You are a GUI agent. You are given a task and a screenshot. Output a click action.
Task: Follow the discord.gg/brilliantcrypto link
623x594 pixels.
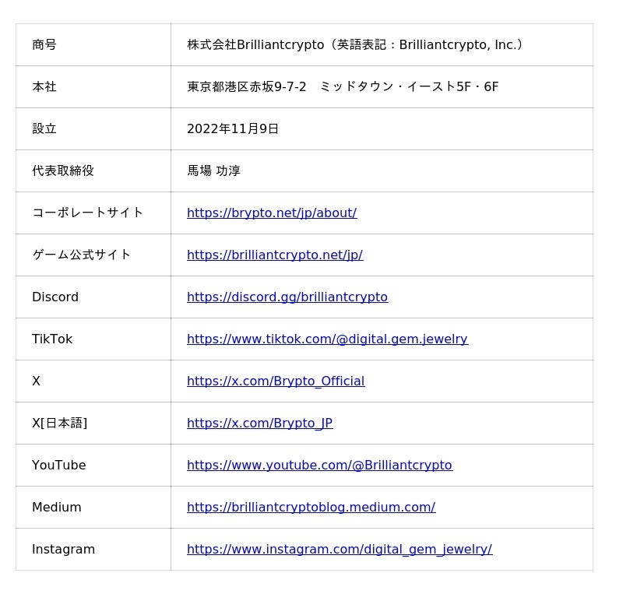(287, 297)
